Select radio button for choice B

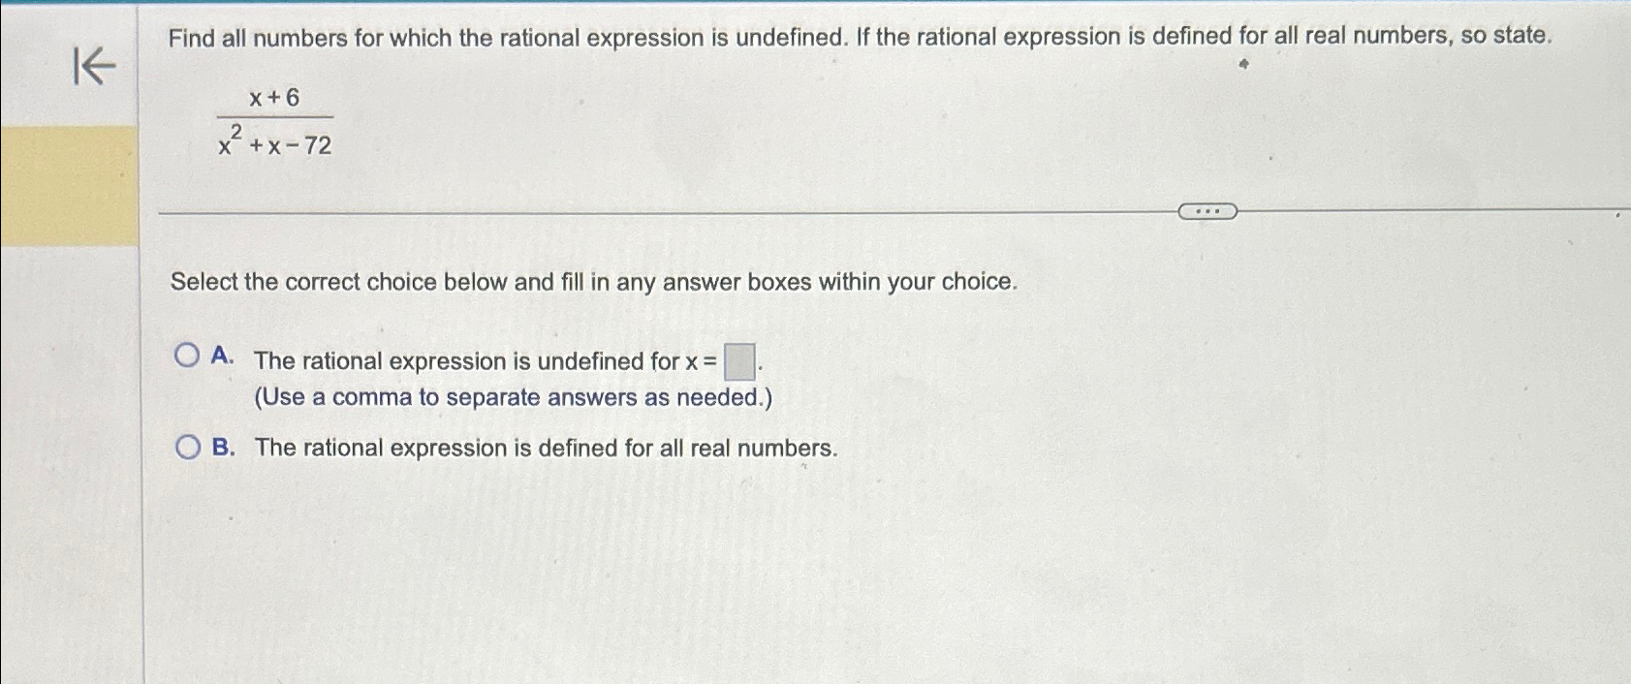pyautogui.click(x=187, y=446)
